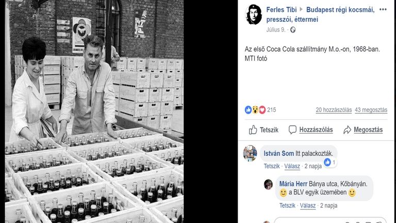The image size is (396, 223).
Task: Click the post privacy globe icon
Action: coord(293,30)
